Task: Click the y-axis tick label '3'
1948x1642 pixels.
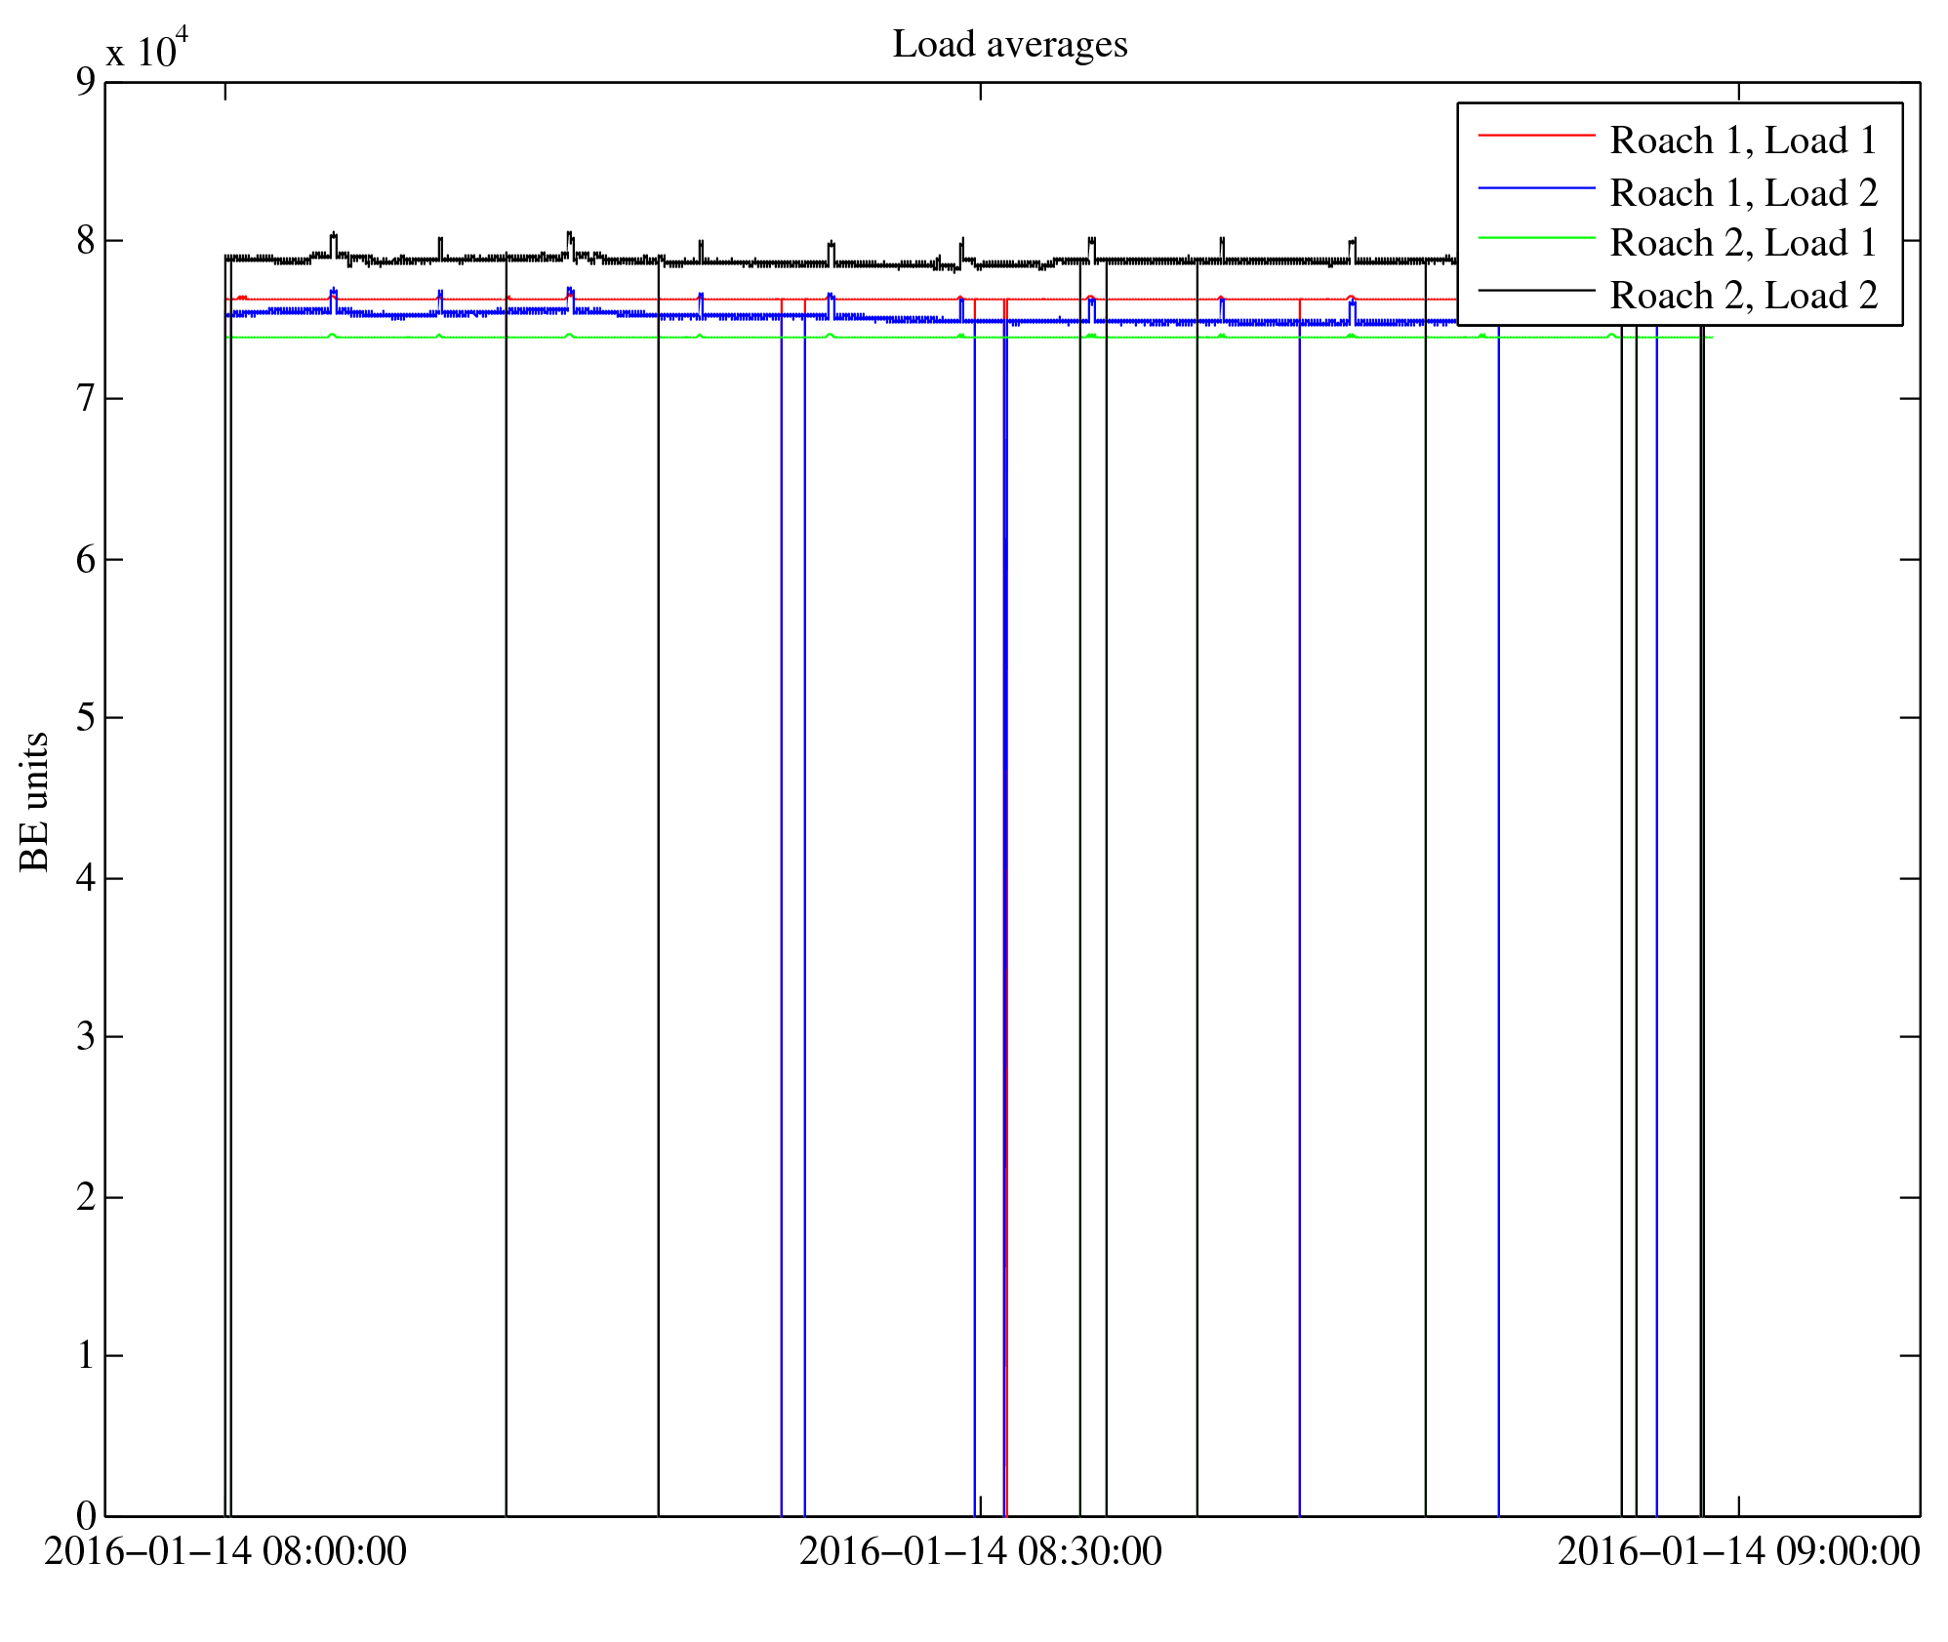Action: tap(86, 1036)
